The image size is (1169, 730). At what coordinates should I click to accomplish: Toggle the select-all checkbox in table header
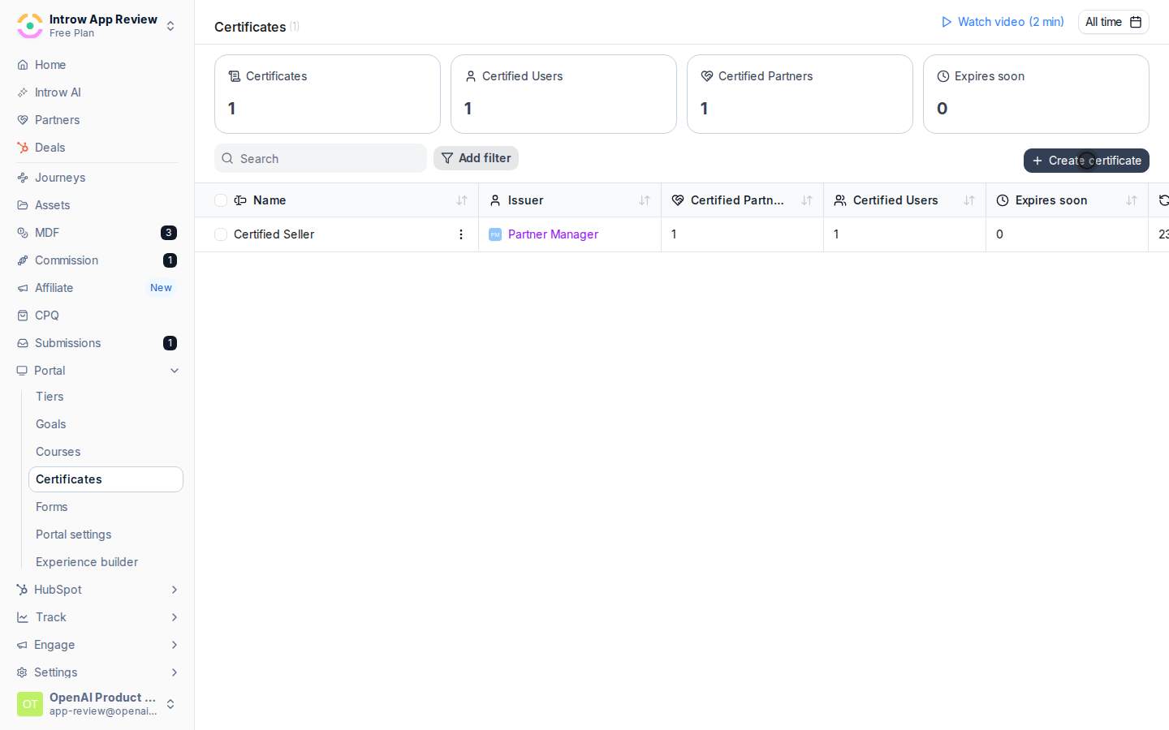click(221, 200)
